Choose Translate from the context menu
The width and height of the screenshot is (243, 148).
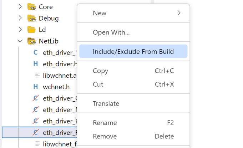tap(106, 103)
